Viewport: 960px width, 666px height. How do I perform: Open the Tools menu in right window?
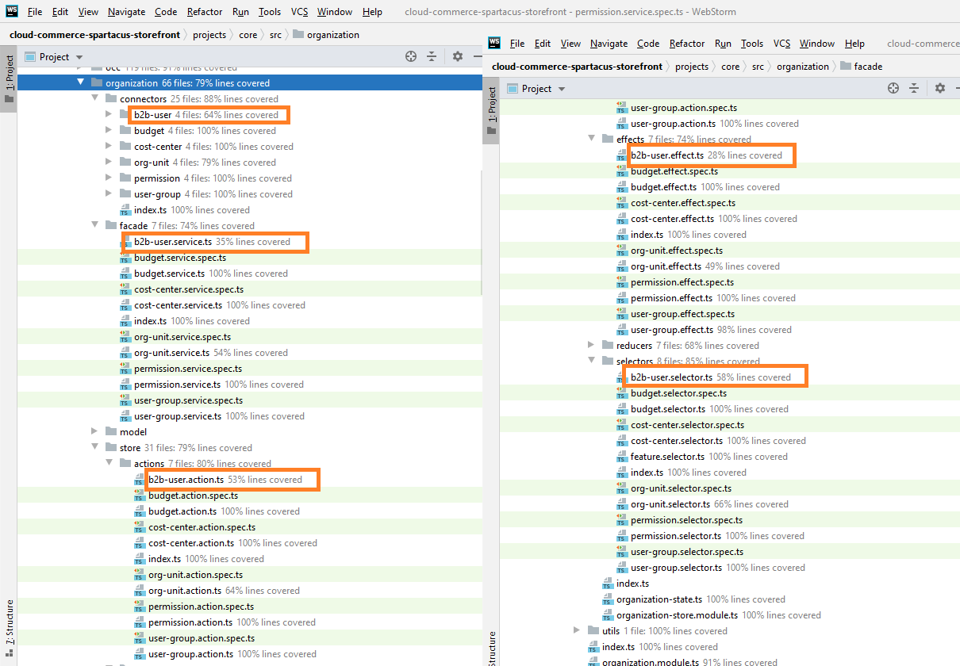(x=752, y=44)
